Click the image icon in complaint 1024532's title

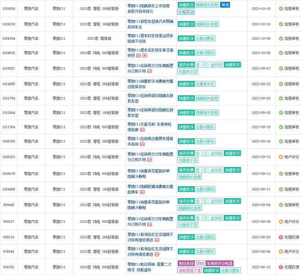[x=139, y=56]
